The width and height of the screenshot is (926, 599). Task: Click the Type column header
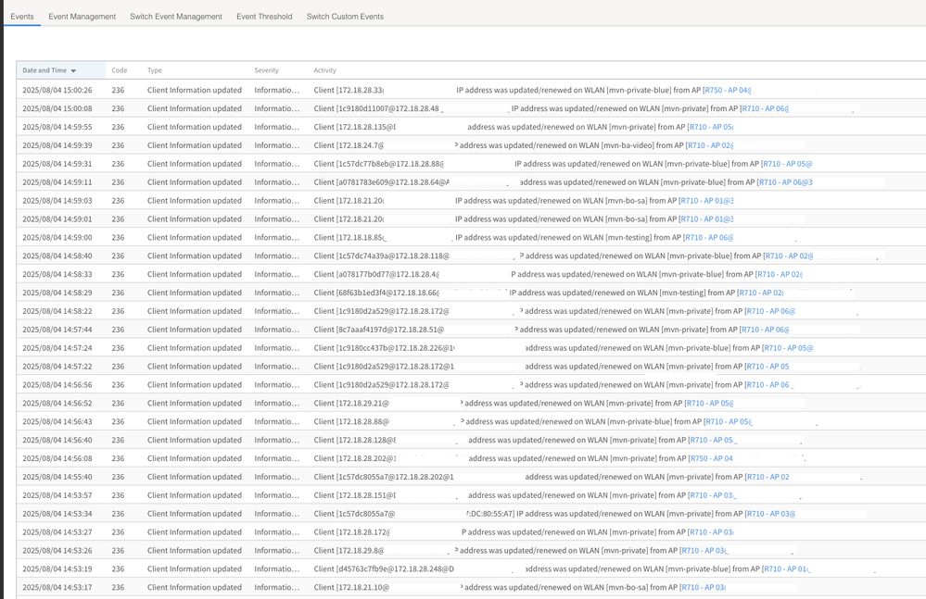155,70
